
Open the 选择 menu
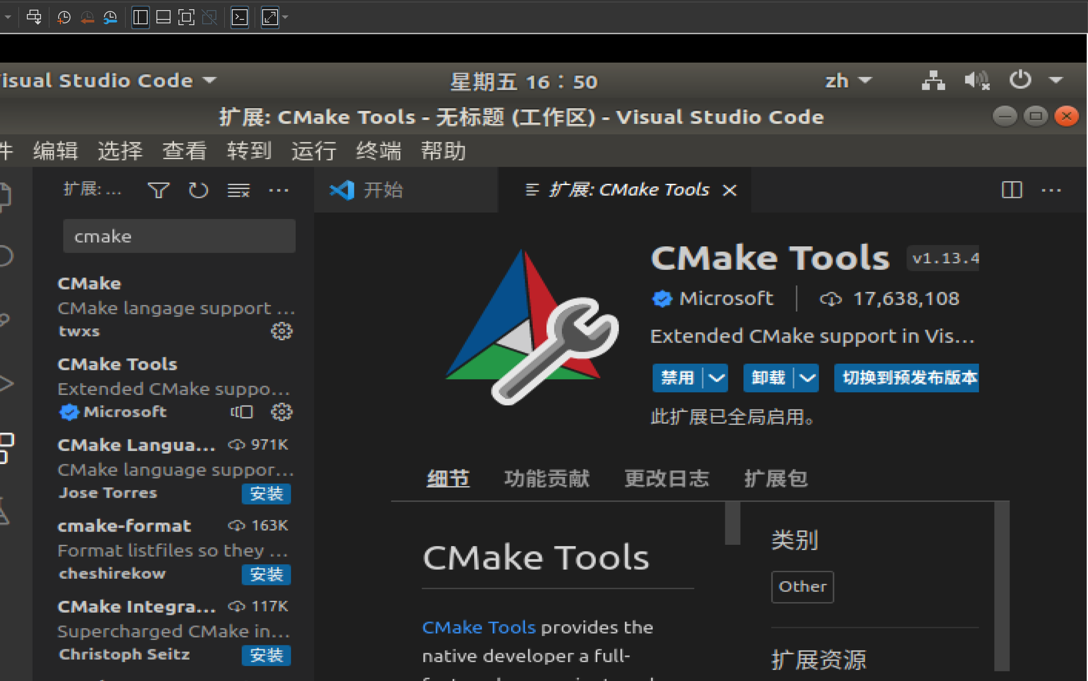pos(120,150)
